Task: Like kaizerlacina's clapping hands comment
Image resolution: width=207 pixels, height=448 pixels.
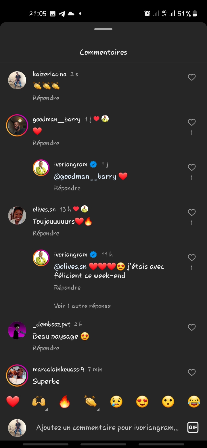Action: [192, 77]
